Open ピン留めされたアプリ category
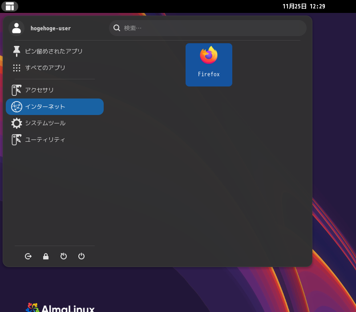 click(x=54, y=51)
